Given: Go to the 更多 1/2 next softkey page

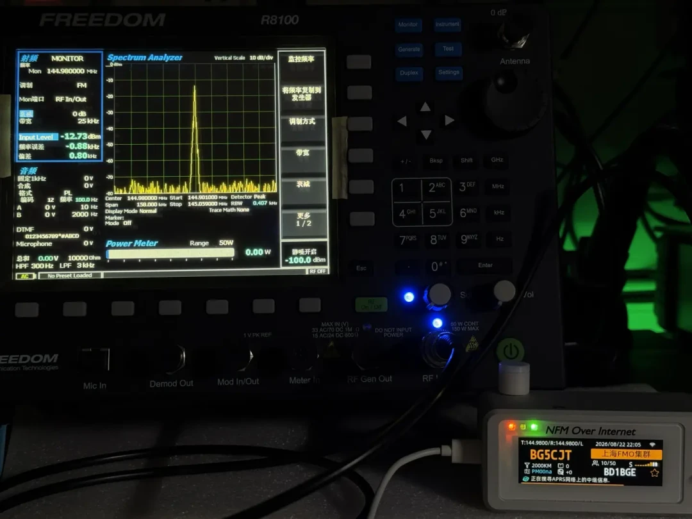Looking at the screenshot, I should pyautogui.click(x=304, y=219).
